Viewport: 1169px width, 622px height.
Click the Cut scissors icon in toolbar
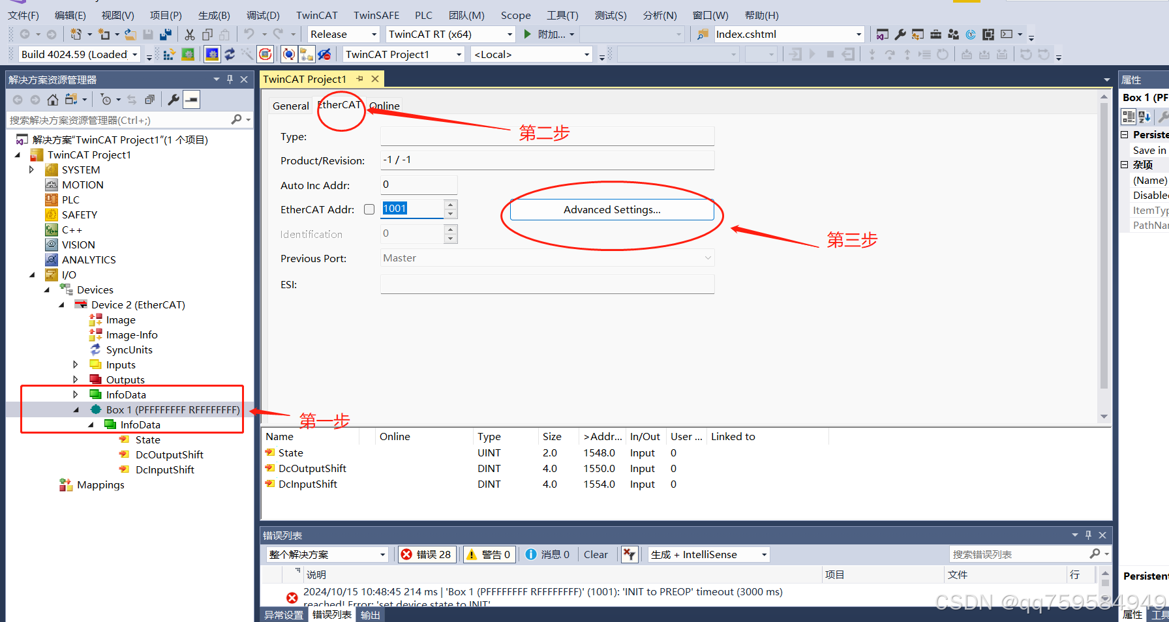click(190, 35)
